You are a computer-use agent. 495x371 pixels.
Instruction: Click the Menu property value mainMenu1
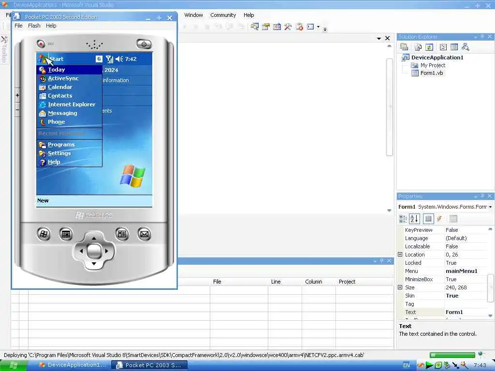coord(462,271)
